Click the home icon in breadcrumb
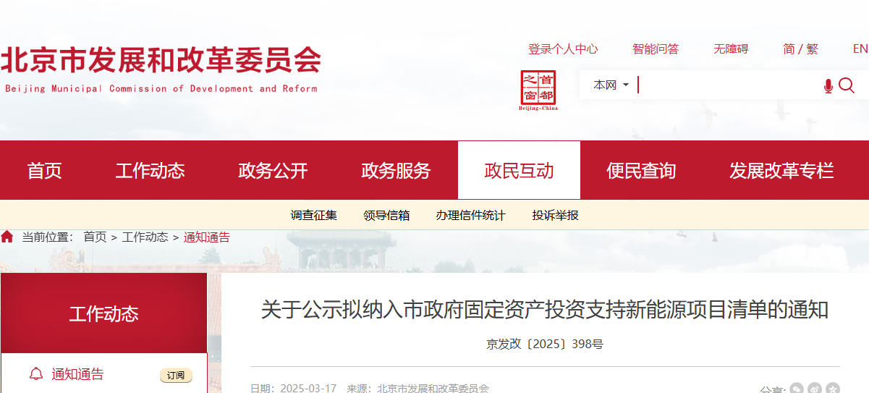Viewport: 869px width, 393px height. point(7,237)
